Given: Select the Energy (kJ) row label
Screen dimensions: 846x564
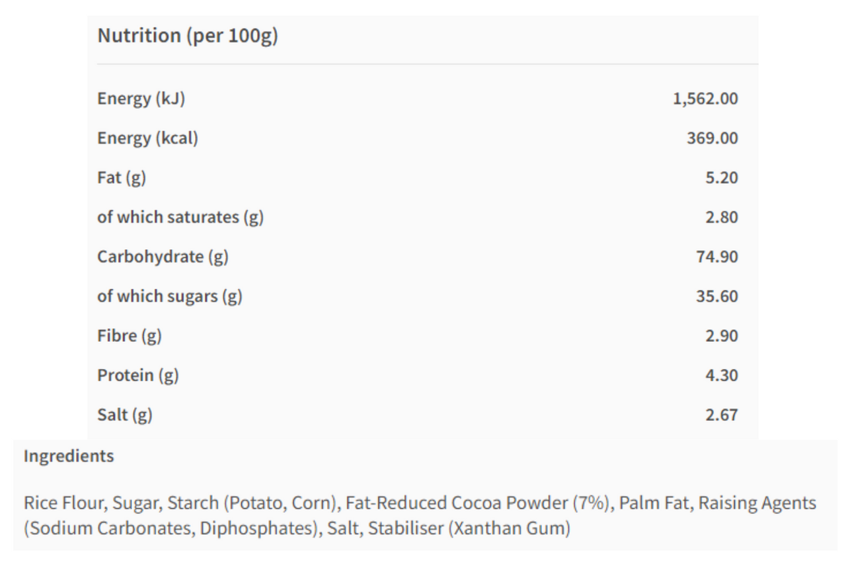Looking at the screenshot, I should tap(141, 99).
